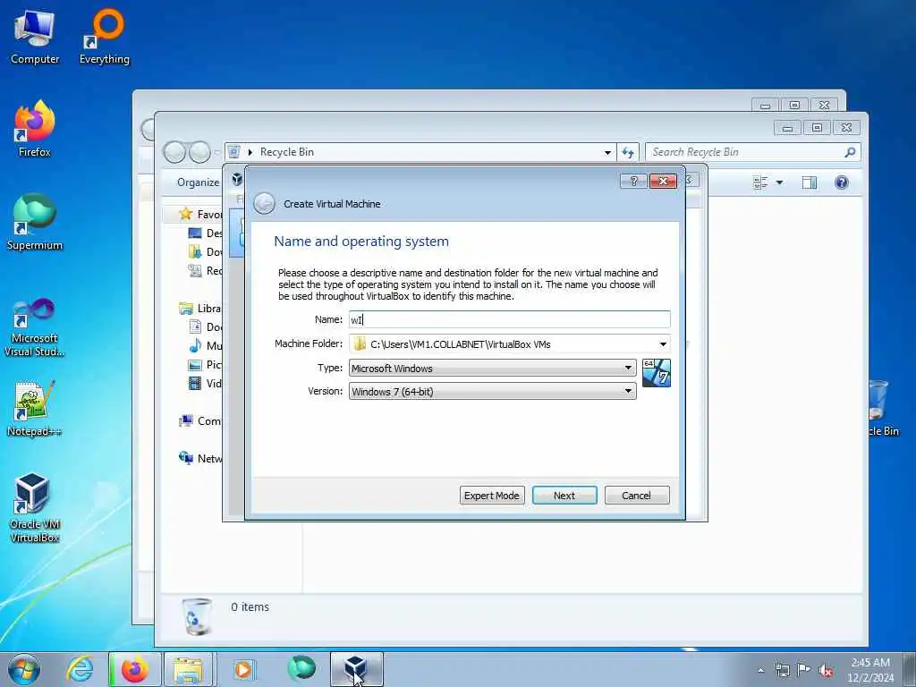Open the Machine Folder dropdown
Viewport: 916px width, 687px height.
tap(663, 344)
